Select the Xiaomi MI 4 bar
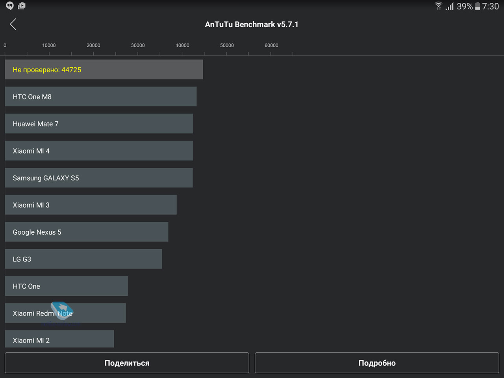Image resolution: width=504 pixels, height=378 pixels. click(x=99, y=151)
